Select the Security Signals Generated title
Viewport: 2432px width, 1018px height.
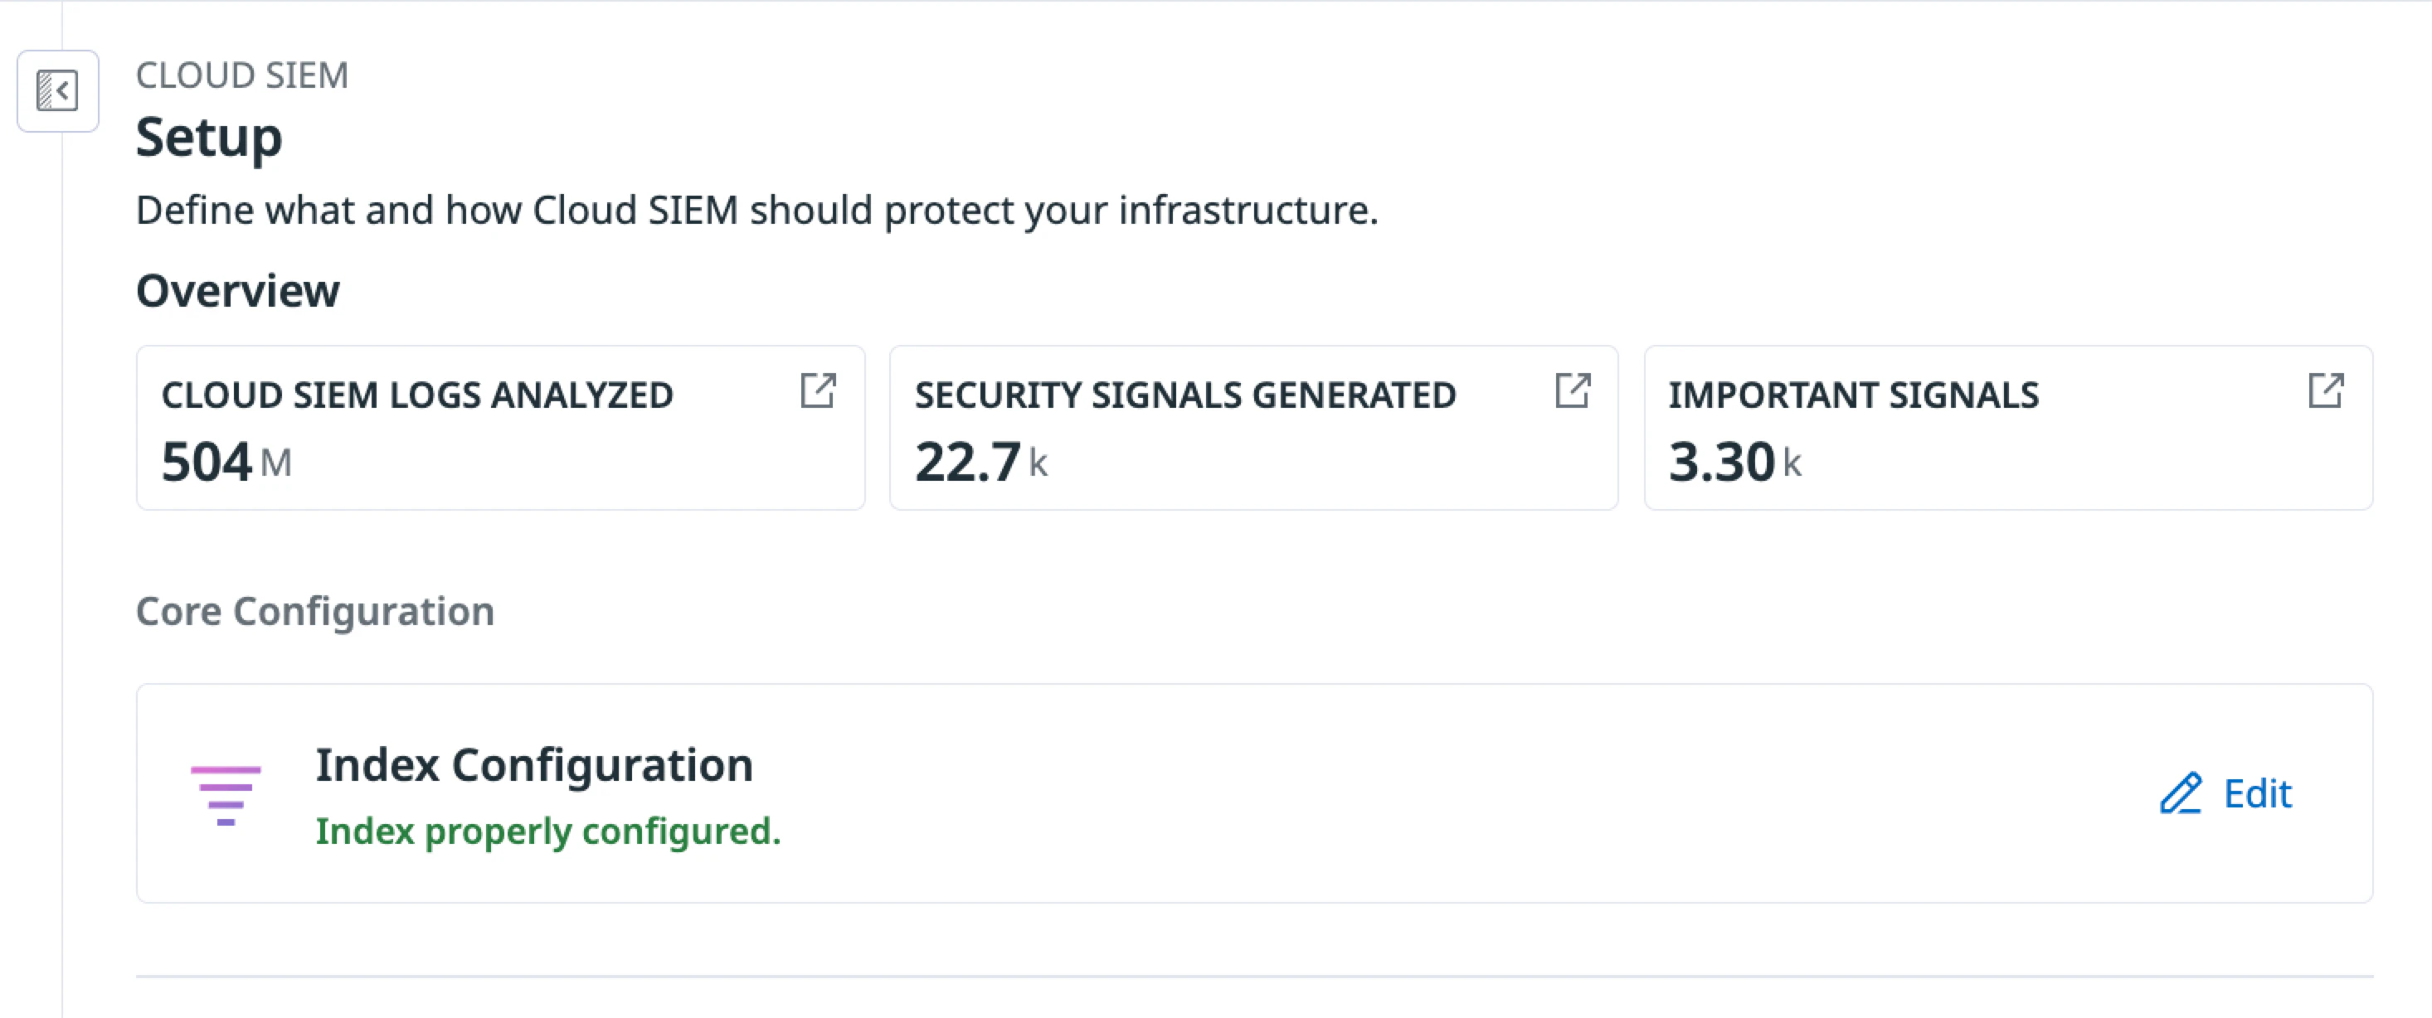point(1184,395)
